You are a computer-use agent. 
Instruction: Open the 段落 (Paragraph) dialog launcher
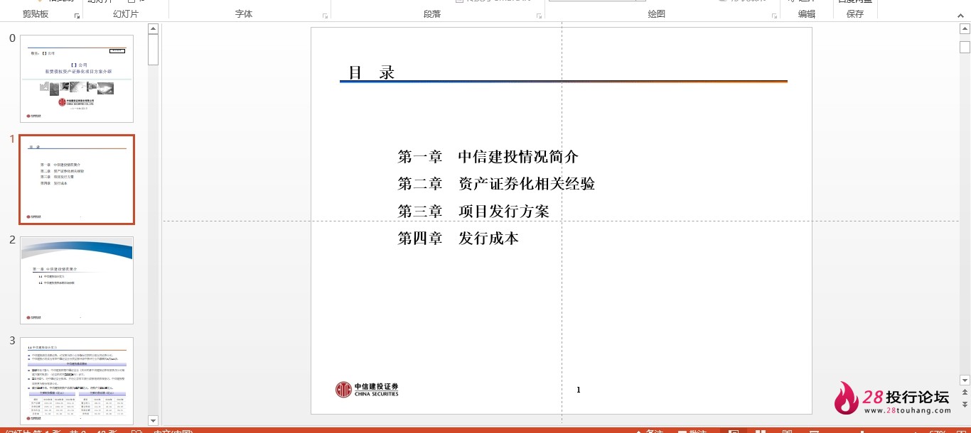point(537,15)
